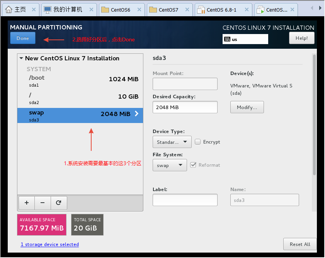Screen dimensions: 325x258
Task: Select the swap sda3 partition row
Action: click(80, 116)
